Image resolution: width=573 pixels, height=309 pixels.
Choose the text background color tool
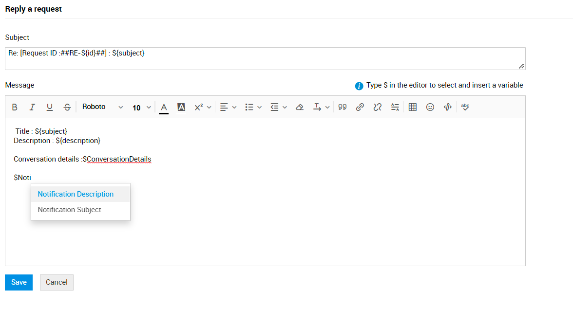pyautogui.click(x=181, y=107)
